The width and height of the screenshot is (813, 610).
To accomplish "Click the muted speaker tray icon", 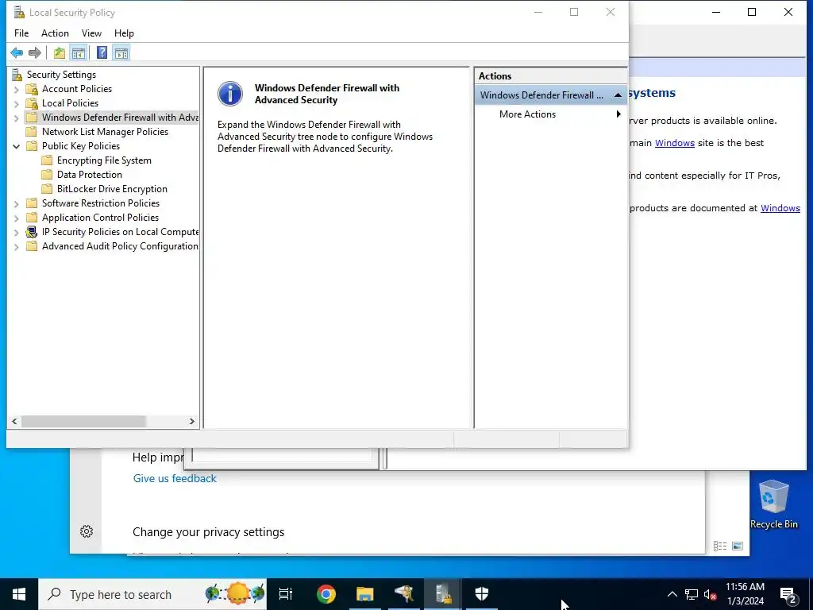I will (711, 594).
